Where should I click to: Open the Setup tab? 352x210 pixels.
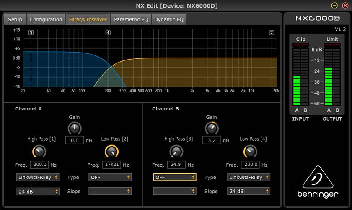point(15,19)
